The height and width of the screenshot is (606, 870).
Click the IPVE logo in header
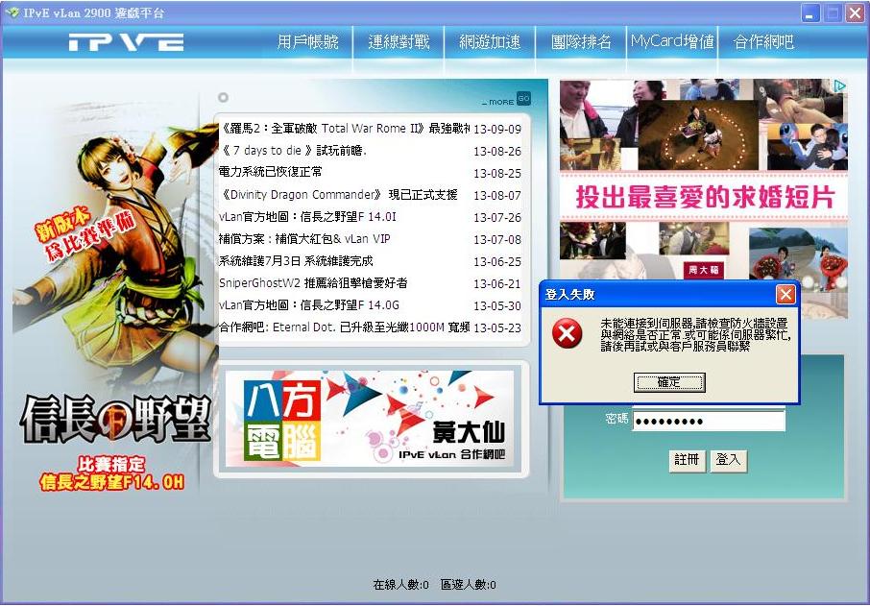(127, 42)
